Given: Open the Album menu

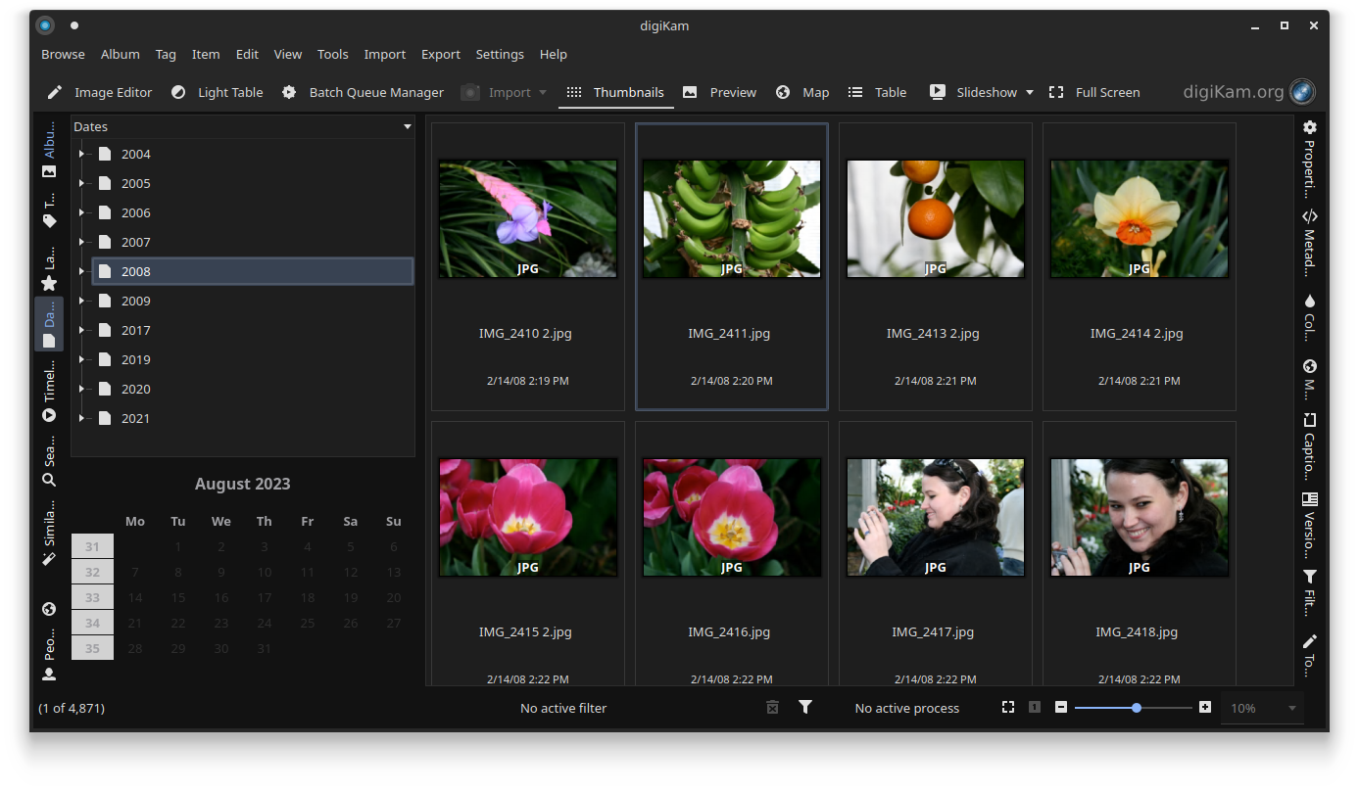Looking at the screenshot, I should pyautogui.click(x=120, y=54).
